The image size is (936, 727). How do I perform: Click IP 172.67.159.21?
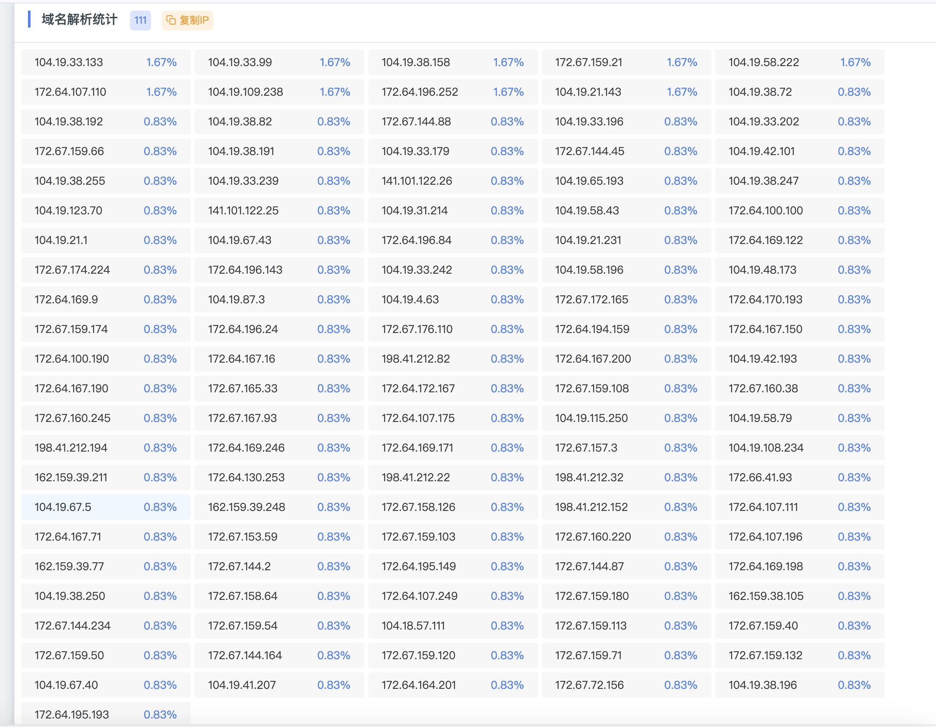[626, 62]
